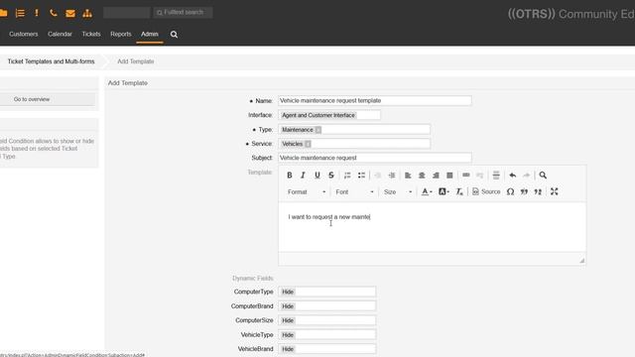The image size is (635, 357).
Task: Open the Tickets menu
Action: 91,34
